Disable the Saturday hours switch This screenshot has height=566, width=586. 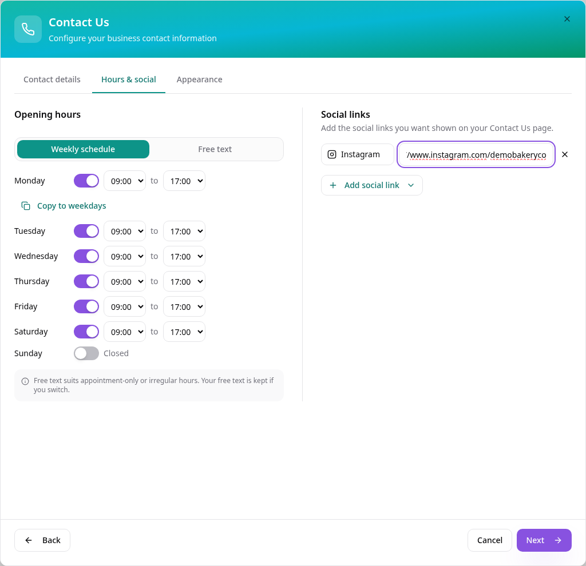coord(86,332)
